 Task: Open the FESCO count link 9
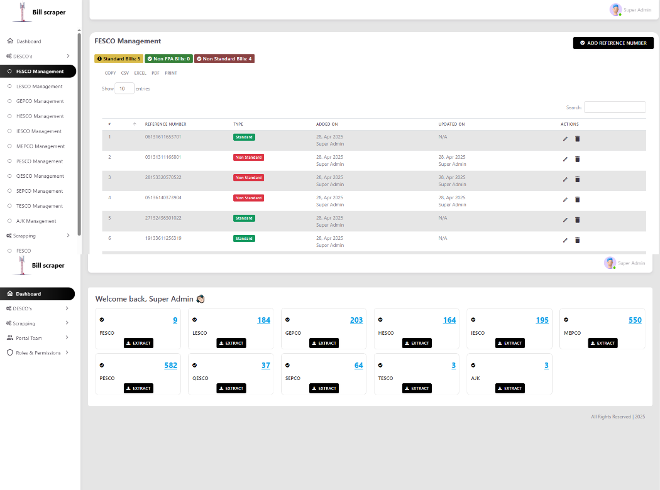click(175, 320)
